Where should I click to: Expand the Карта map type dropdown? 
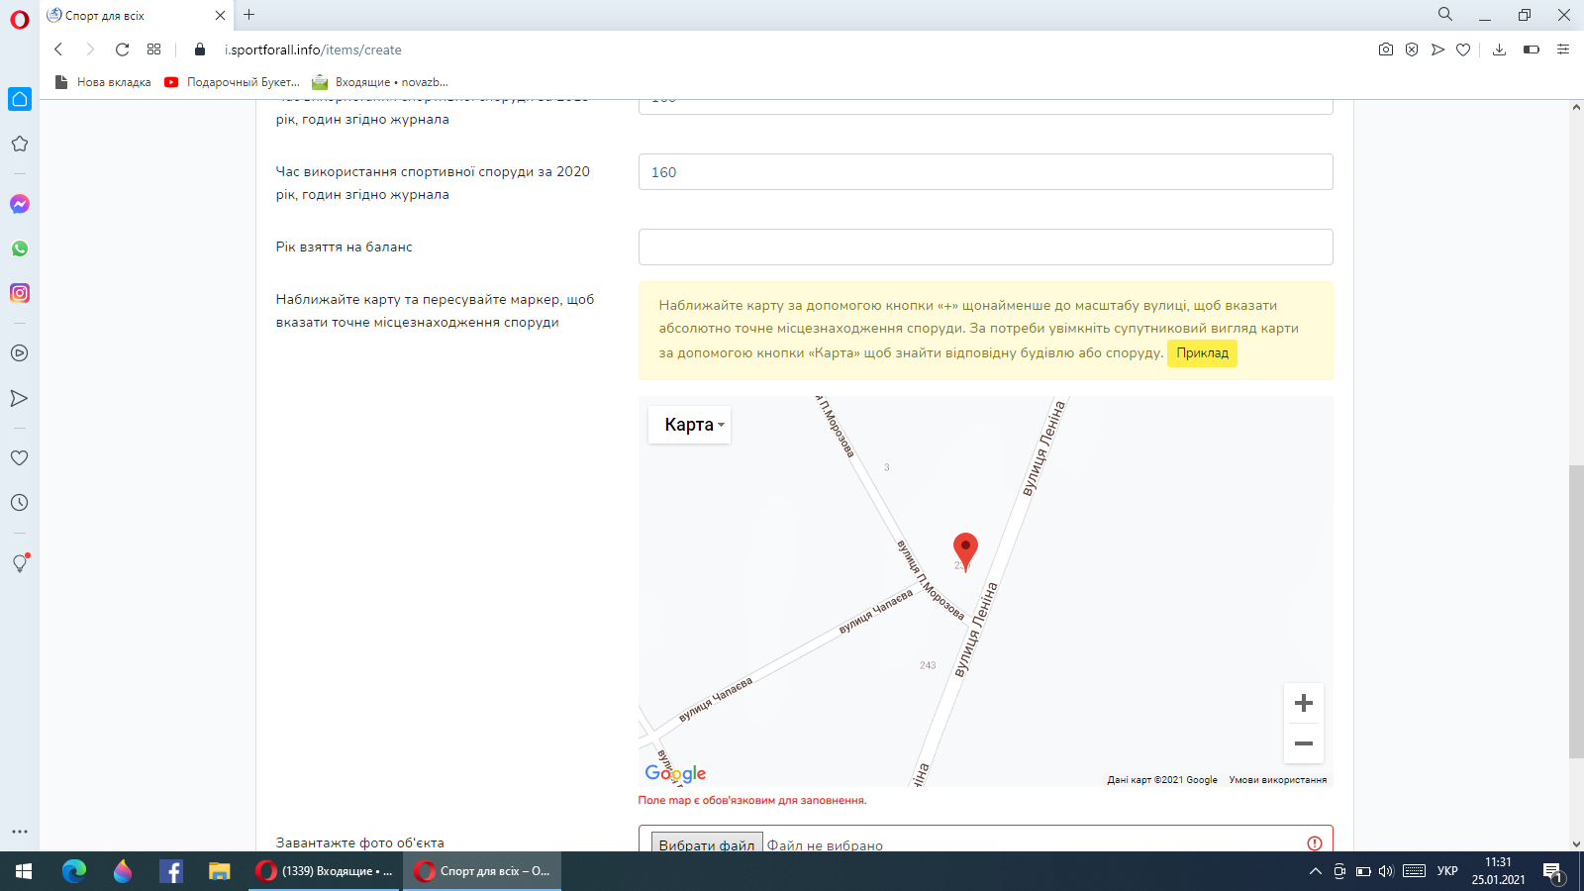pos(690,425)
